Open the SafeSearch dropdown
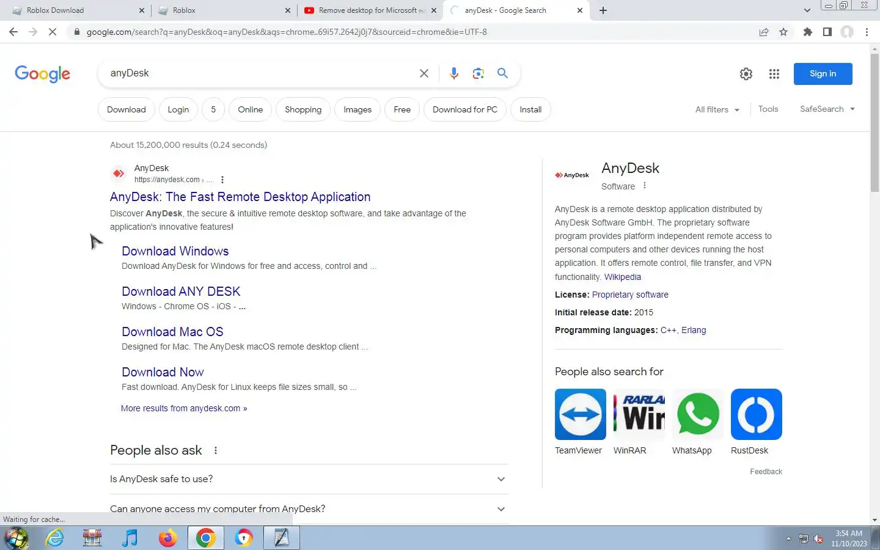 click(827, 109)
